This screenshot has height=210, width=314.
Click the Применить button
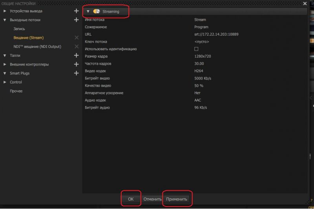(x=177, y=199)
